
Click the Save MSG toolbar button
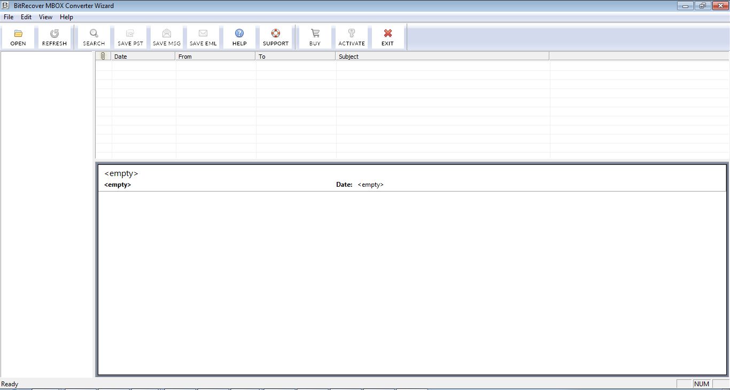pyautogui.click(x=167, y=37)
